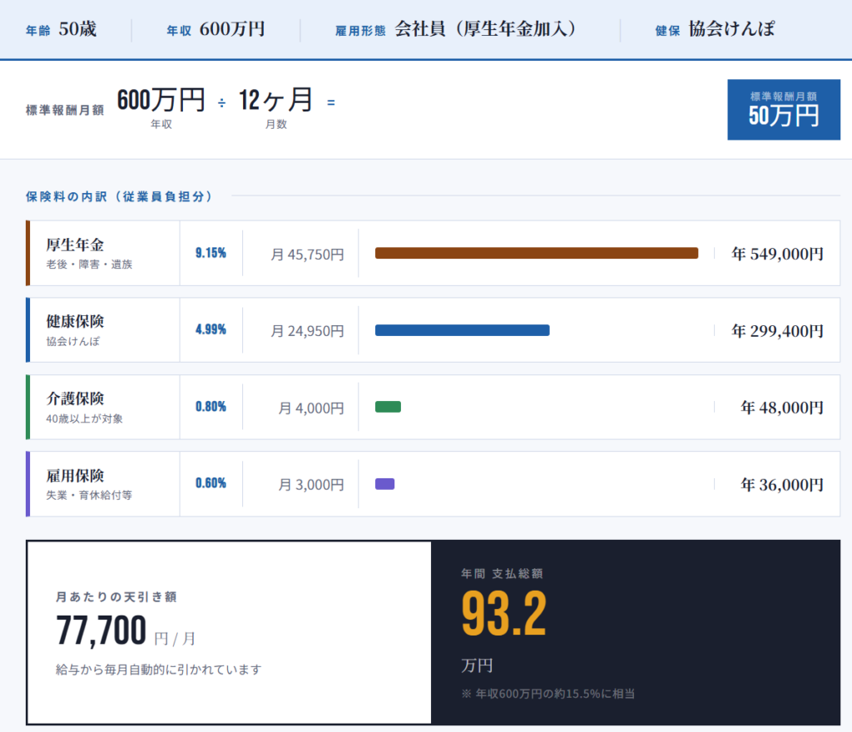Select the 厚生年金 row title
The width and height of the screenshot is (852, 732).
75,245
